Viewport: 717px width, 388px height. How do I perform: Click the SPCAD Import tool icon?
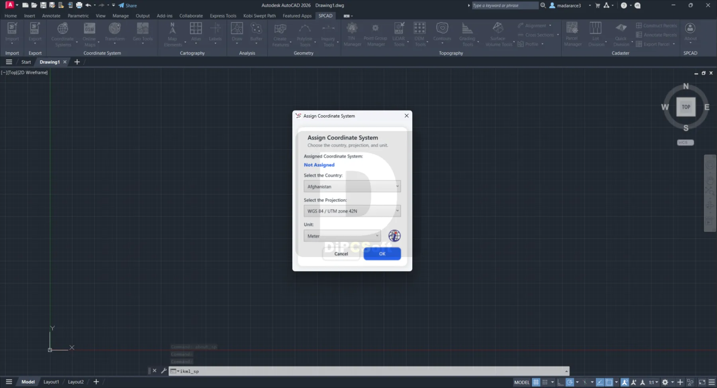coord(12,29)
